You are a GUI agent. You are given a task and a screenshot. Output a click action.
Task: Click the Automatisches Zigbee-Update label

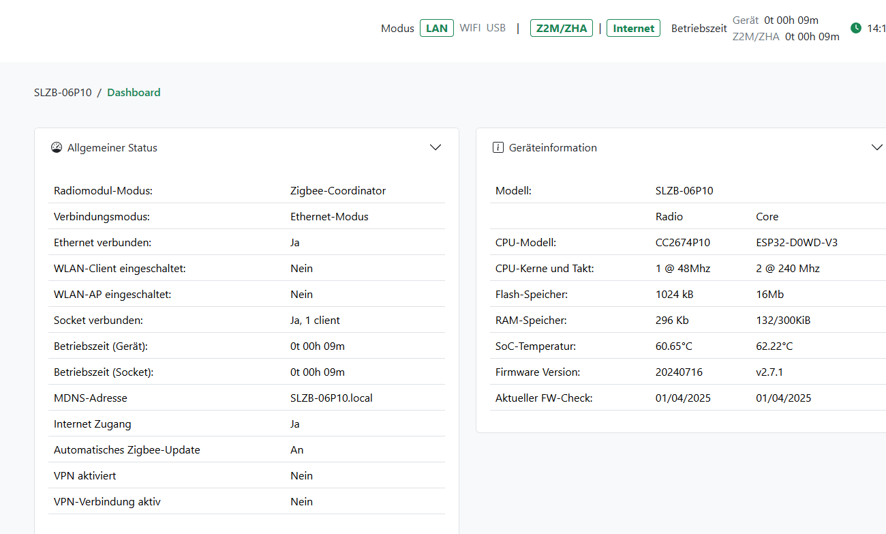(127, 450)
